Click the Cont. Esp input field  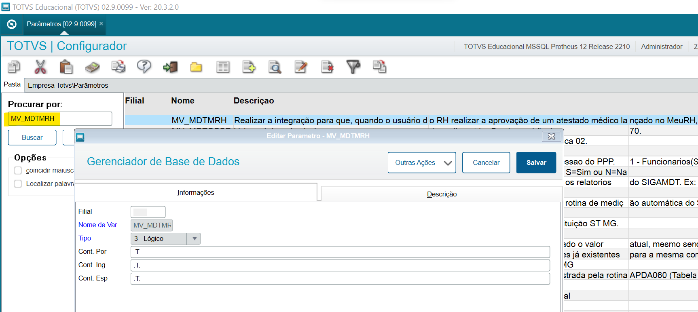340,278
